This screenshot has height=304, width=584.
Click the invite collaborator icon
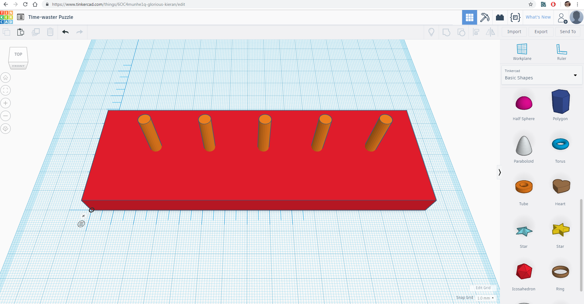(562, 18)
